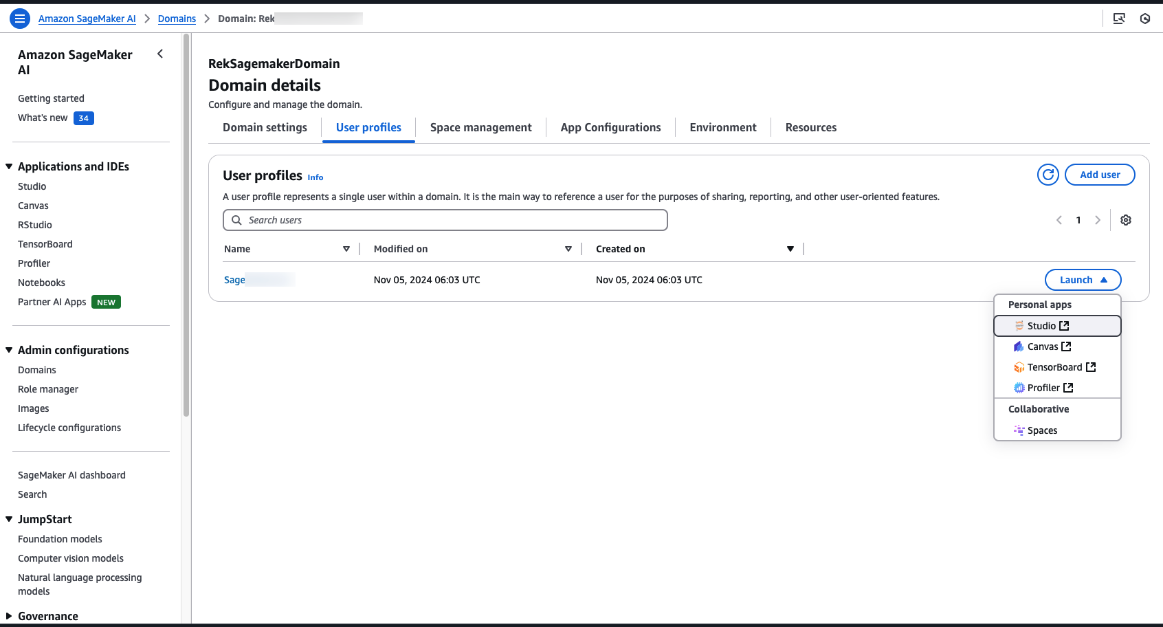Open Images under Admin configurations

click(34, 408)
